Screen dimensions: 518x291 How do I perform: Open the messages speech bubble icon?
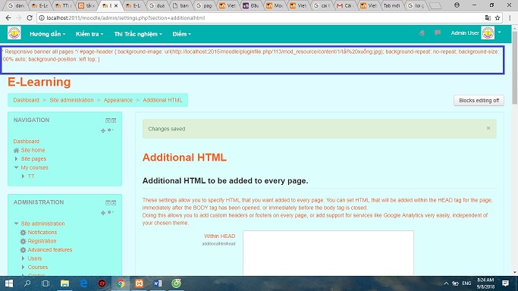tap(438, 33)
